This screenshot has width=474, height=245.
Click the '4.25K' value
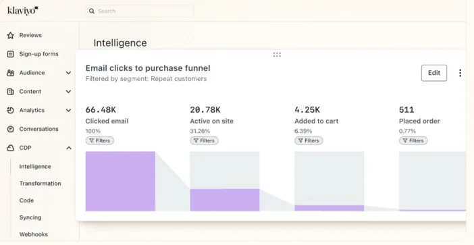307,109
